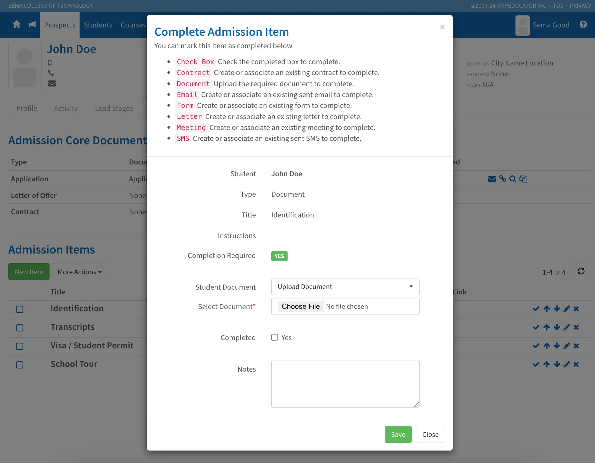Move Transcripts item down
The width and height of the screenshot is (595, 463).
pos(557,327)
